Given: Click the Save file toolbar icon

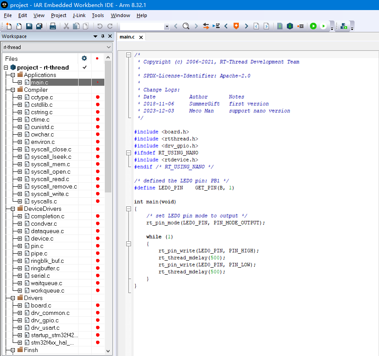Looking at the screenshot, I should pos(29,26).
